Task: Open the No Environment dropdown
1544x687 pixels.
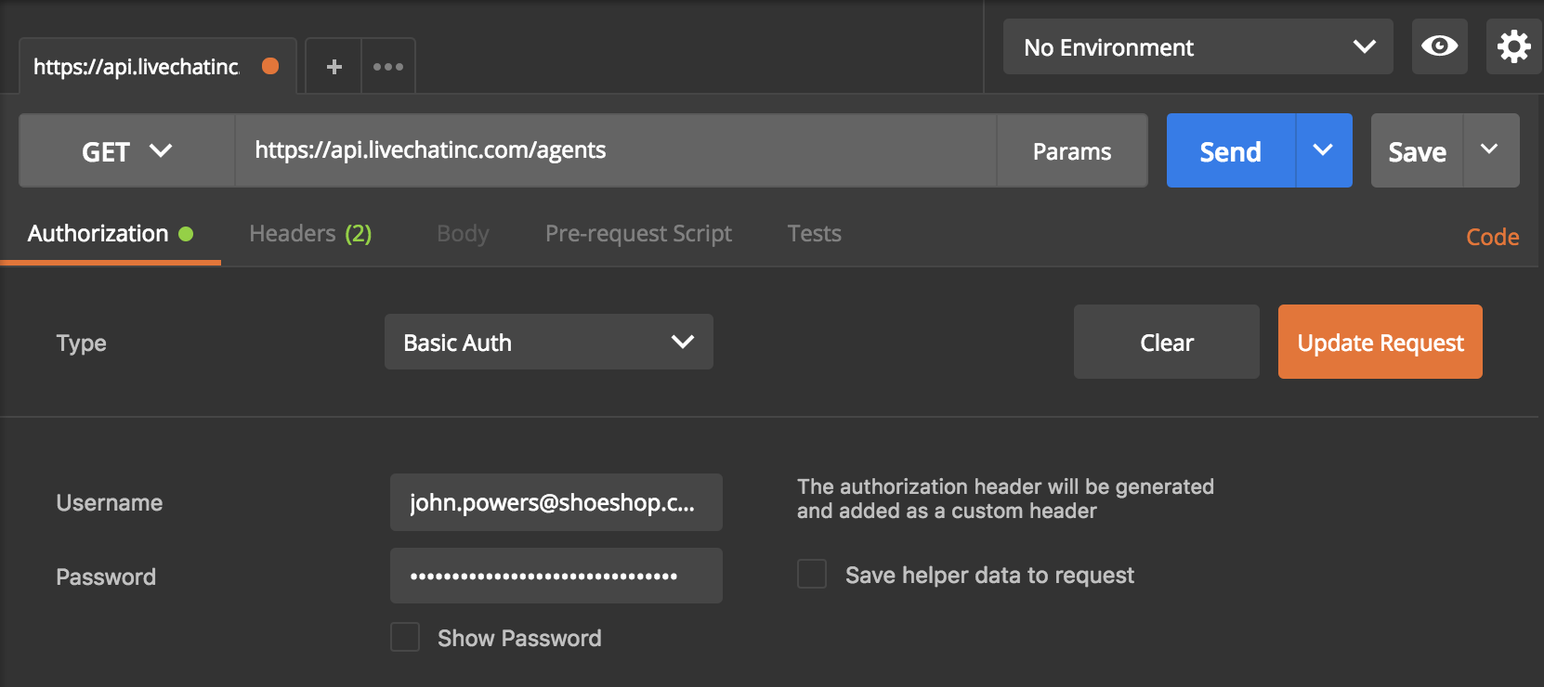Action: [1197, 46]
